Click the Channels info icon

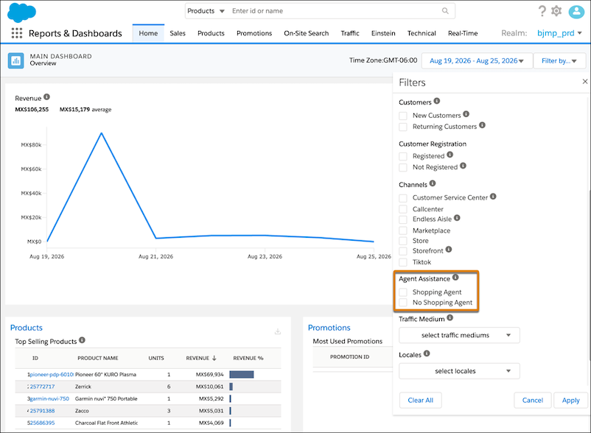433,183
